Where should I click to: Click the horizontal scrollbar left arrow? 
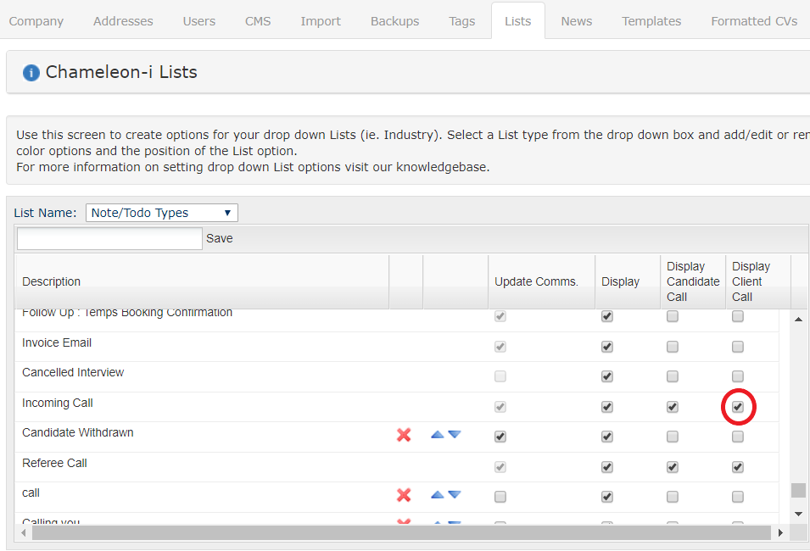click(x=24, y=532)
